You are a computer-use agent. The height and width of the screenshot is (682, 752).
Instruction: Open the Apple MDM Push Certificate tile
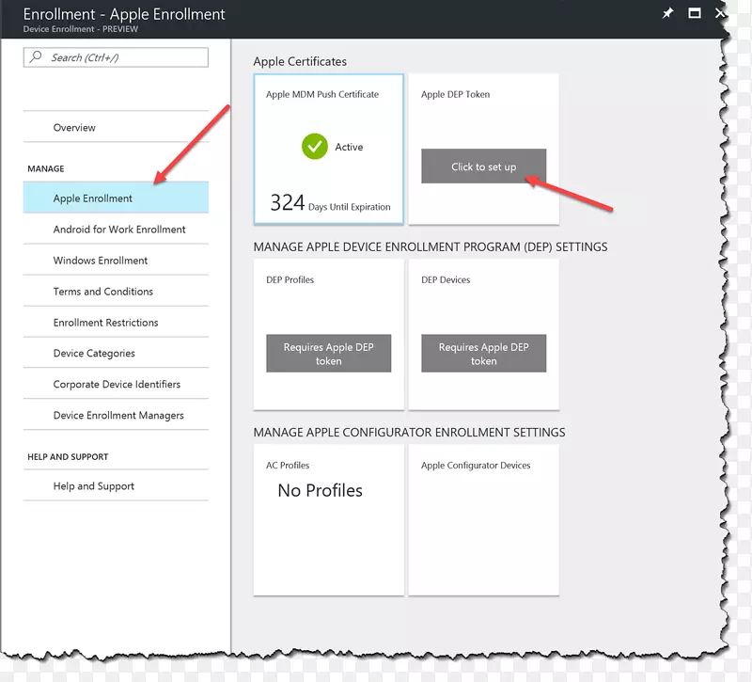tap(328, 150)
